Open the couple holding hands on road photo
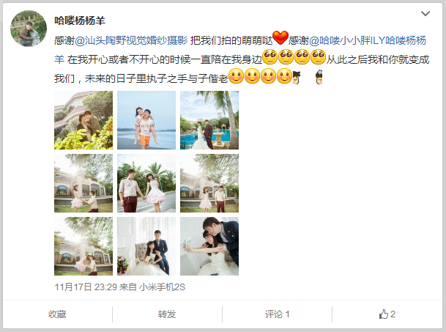Screen dimensions: 446x332 pos(146,183)
